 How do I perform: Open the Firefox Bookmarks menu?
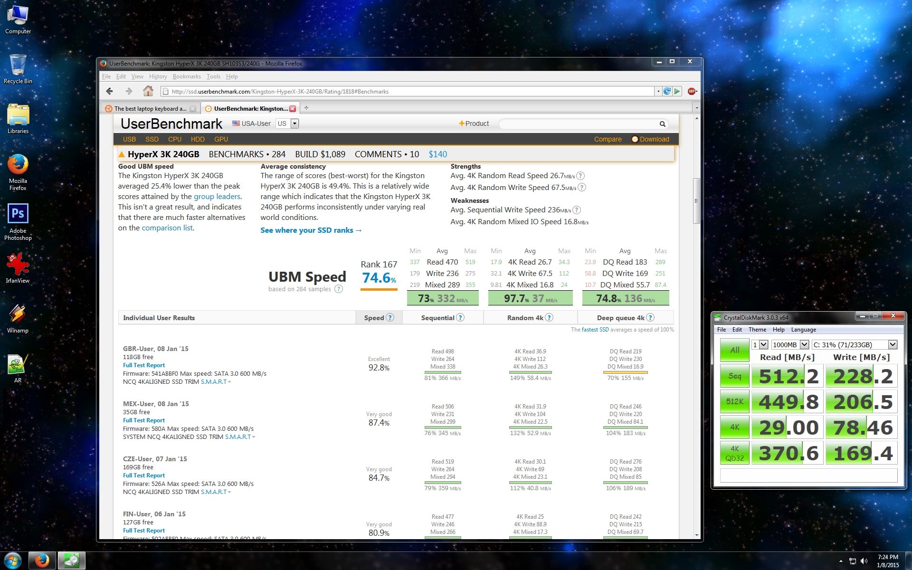[187, 76]
